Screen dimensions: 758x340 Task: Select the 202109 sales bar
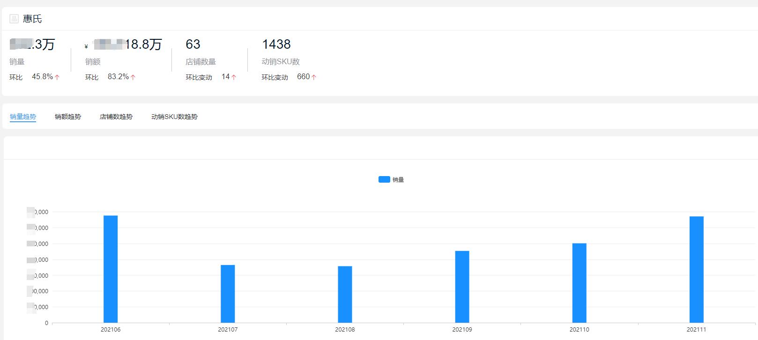(462, 287)
